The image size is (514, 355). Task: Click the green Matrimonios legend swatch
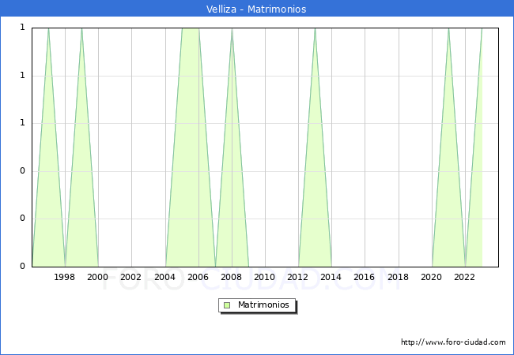point(227,305)
